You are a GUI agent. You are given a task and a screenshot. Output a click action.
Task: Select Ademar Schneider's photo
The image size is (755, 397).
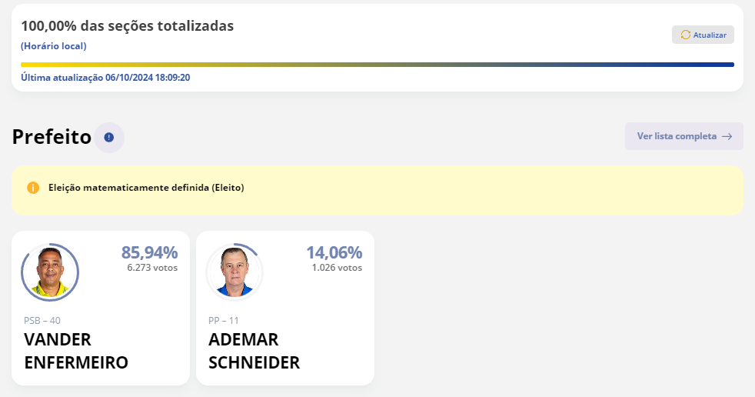pos(234,272)
